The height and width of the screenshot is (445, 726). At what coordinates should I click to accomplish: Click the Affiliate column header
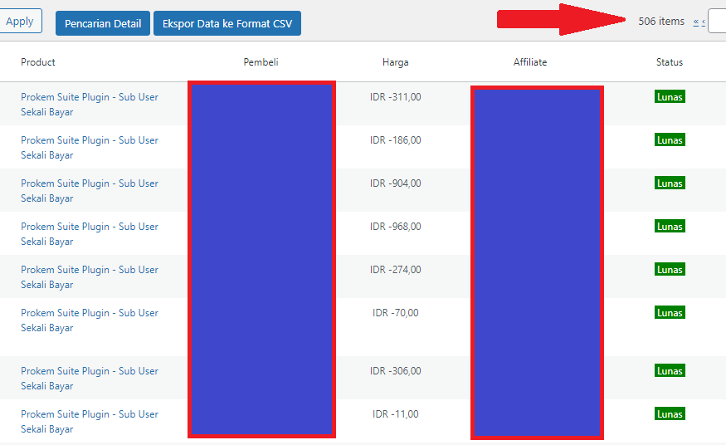click(530, 62)
